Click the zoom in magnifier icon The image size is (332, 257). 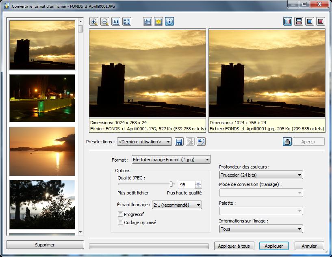coord(94,22)
